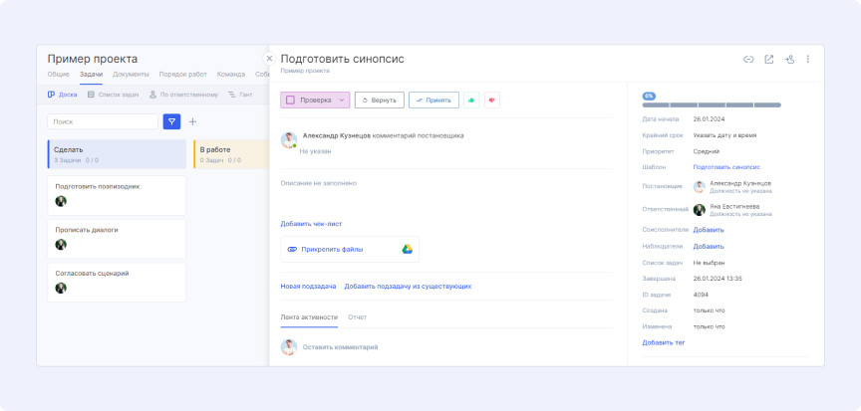Toggle the Проверка status checkbox

(290, 101)
